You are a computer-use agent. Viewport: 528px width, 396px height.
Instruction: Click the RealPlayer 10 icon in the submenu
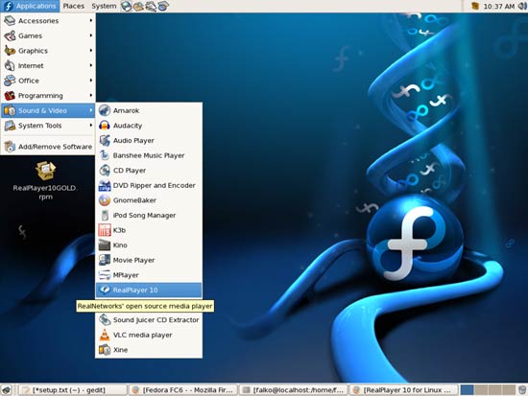coord(105,290)
